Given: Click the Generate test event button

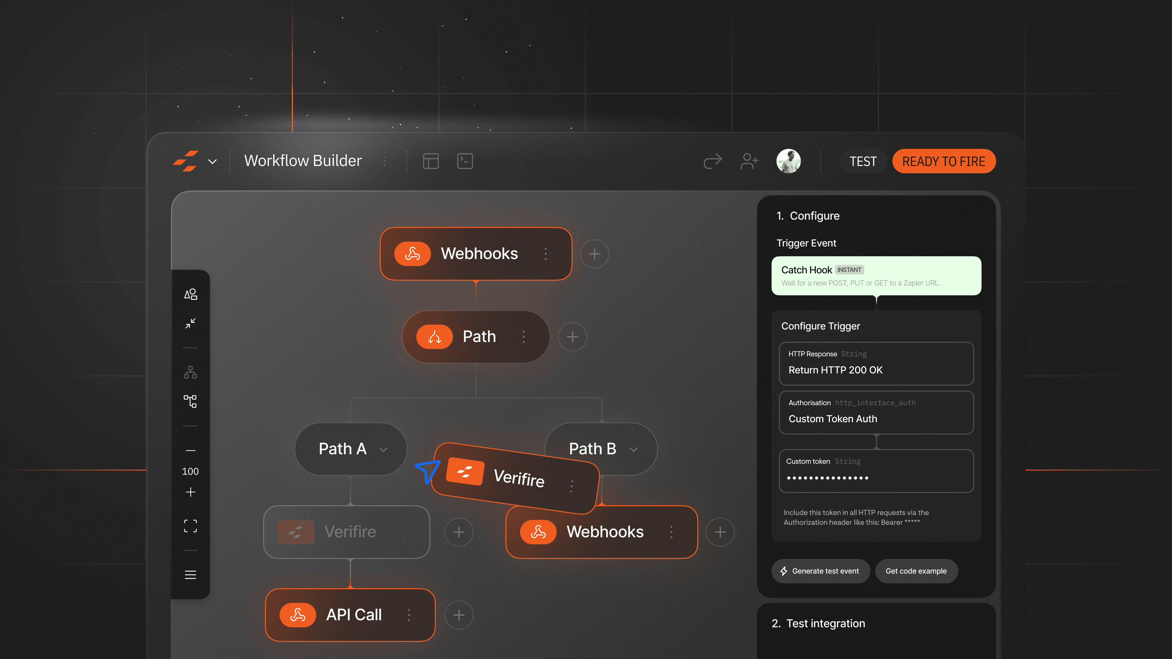Looking at the screenshot, I should tap(820, 571).
